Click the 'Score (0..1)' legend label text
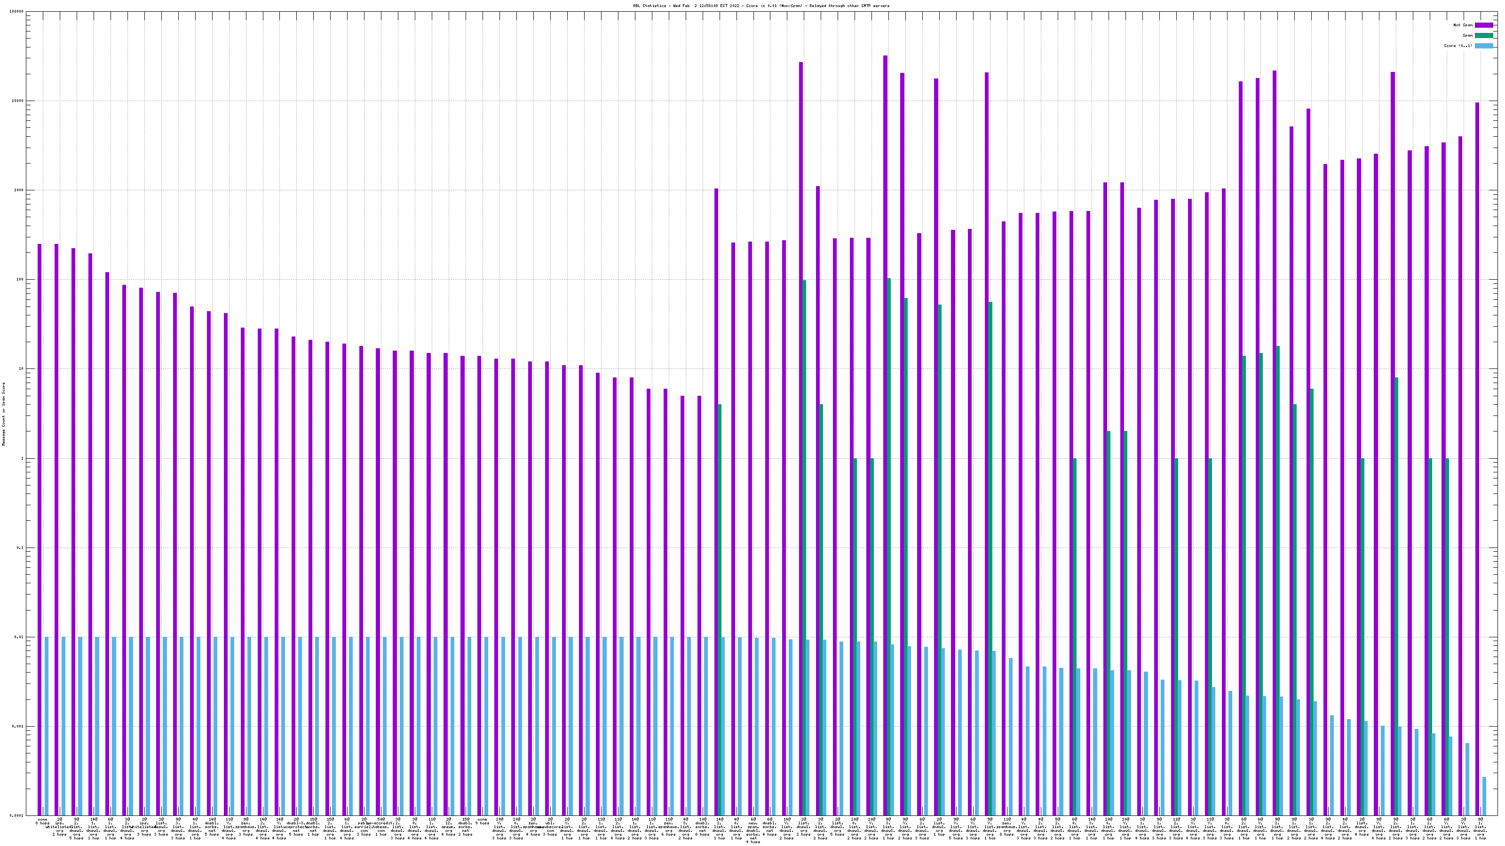 (1457, 46)
